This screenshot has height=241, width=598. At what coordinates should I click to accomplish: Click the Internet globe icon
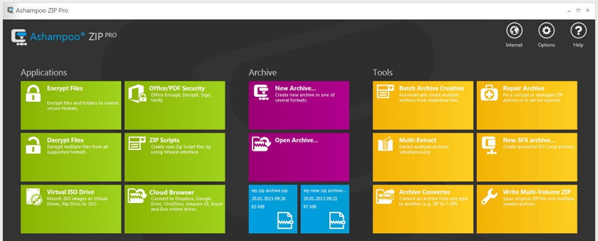pyautogui.click(x=514, y=31)
